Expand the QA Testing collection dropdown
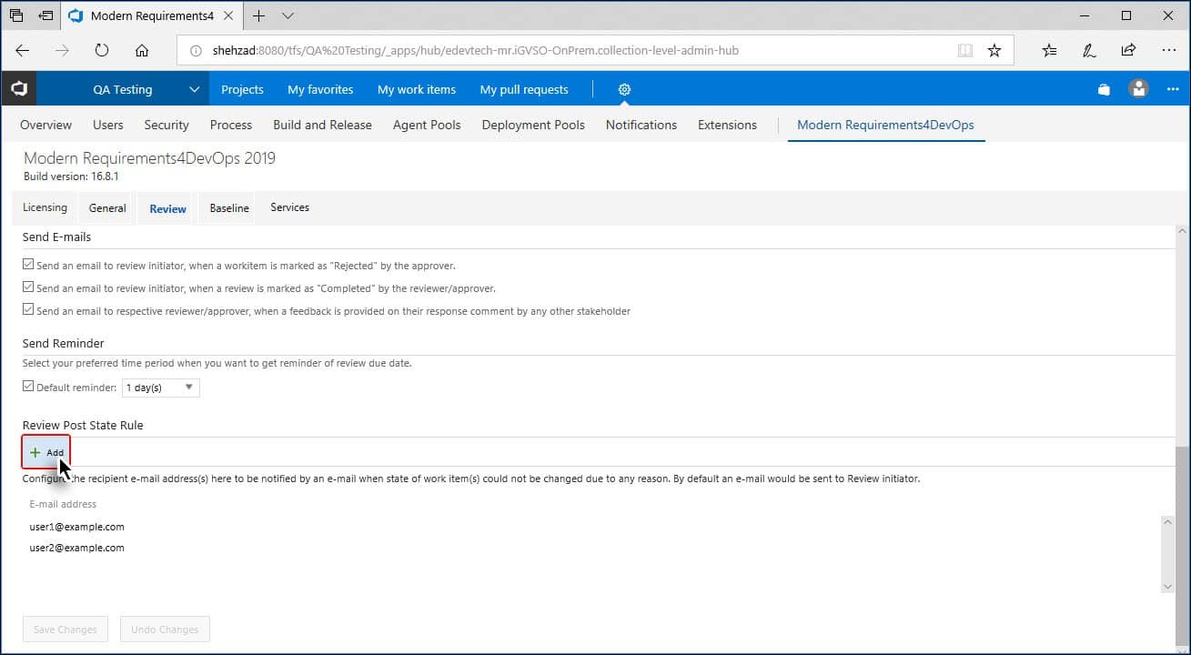 click(194, 89)
